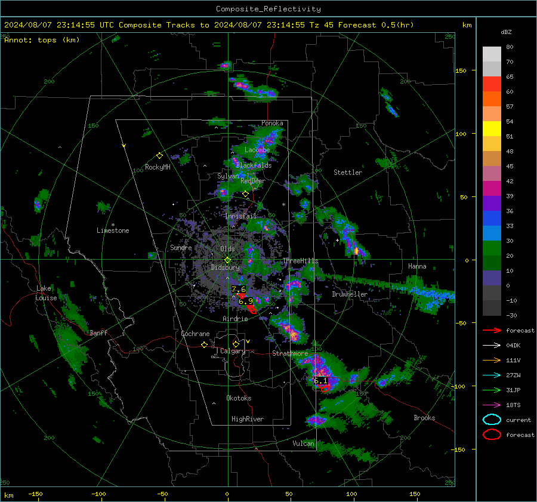Click the Olds town label
The height and width of the screenshot is (502, 537).
point(227,249)
